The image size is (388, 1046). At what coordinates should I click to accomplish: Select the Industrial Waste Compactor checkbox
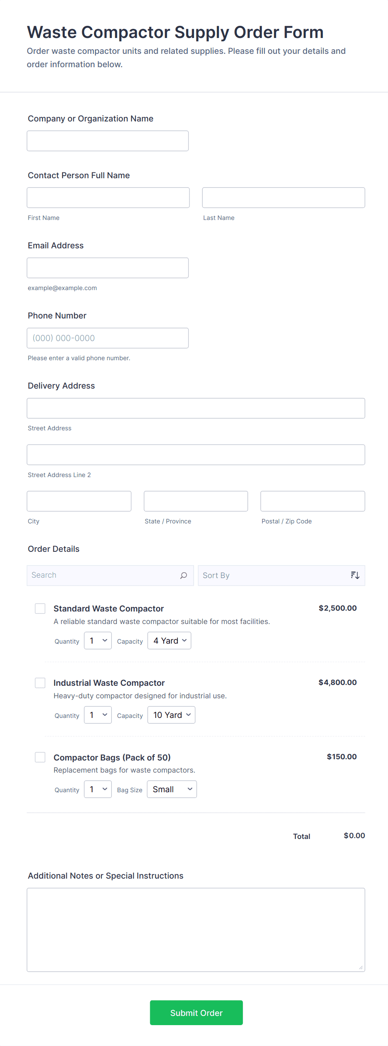pyautogui.click(x=40, y=683)
